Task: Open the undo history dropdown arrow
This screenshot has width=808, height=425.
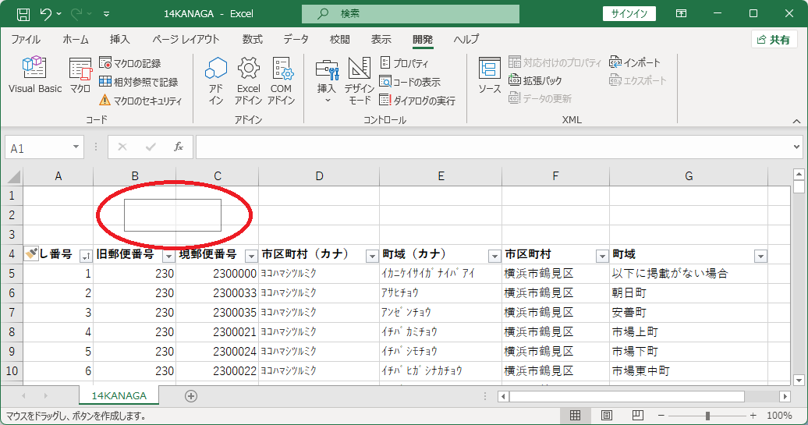Action: (x=58, y=14)
